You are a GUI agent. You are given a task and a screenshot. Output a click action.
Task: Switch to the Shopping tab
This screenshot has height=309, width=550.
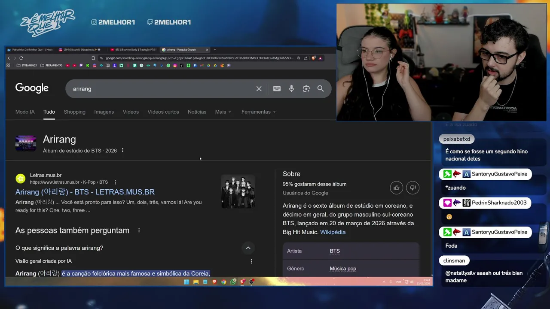74,112
